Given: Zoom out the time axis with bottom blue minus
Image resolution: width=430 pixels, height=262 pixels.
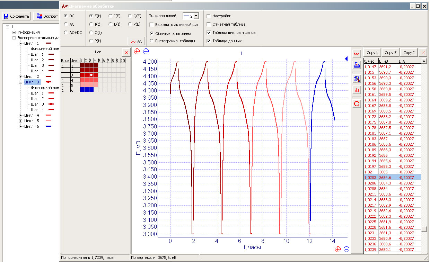Looking at the screenshot, I should (346, 249).
